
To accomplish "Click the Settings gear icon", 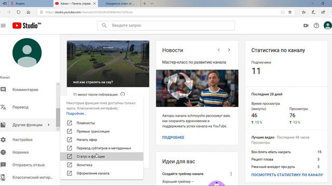I will [x=3, y=139].
